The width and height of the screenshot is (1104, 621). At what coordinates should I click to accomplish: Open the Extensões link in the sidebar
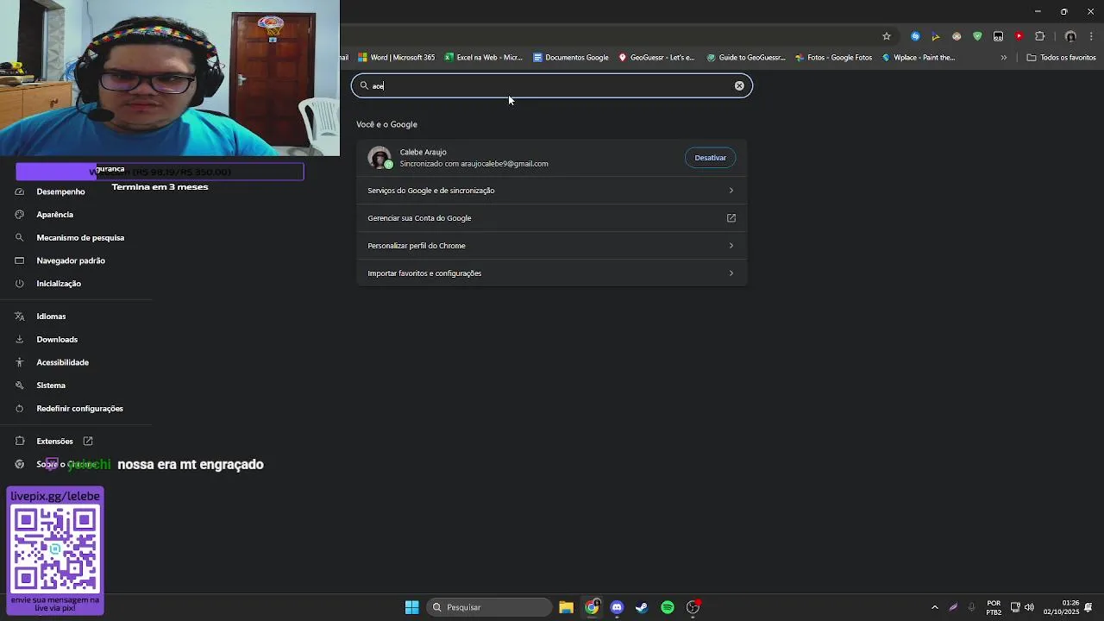[x=54, y=441]
